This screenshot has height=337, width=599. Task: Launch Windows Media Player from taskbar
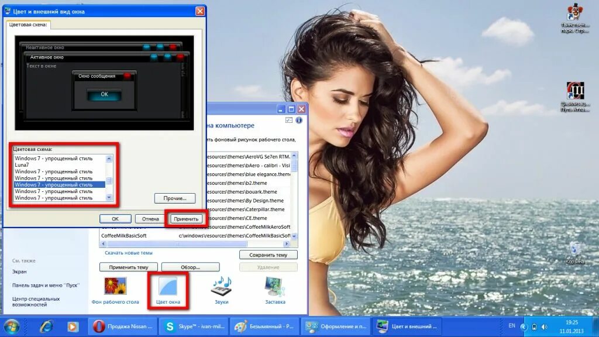[73, 326]
